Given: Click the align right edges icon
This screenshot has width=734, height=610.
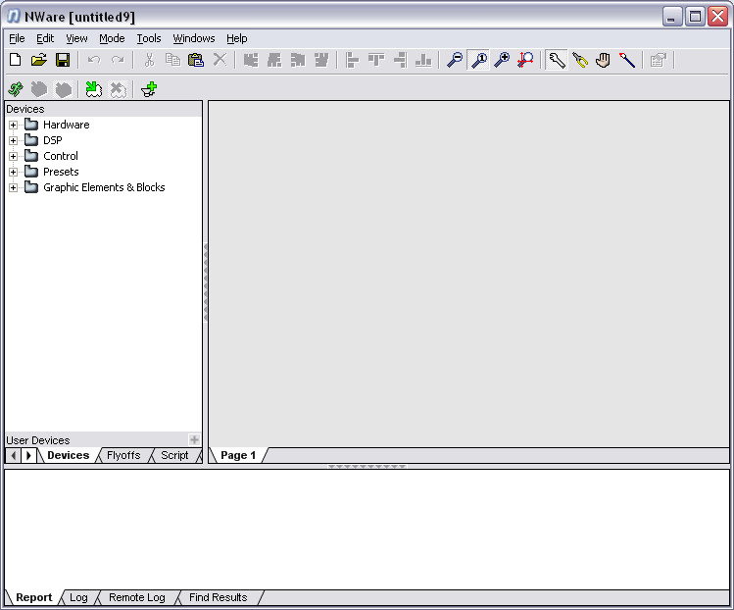Looking at the screenshot, I should click(x=400, y=60).
